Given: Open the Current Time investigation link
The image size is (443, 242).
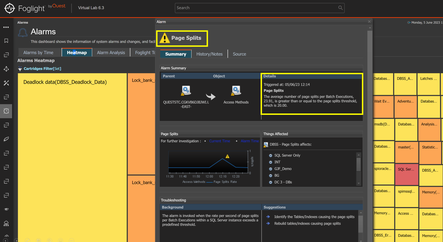Looking at the screenshot, I should point(219,141).
